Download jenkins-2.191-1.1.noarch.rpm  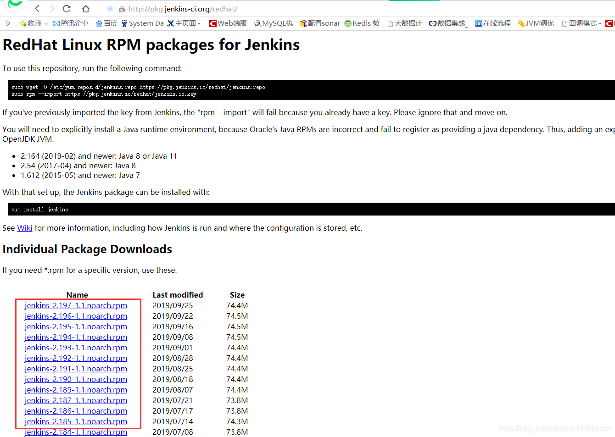pyautogui.click(x=76, y=369)
